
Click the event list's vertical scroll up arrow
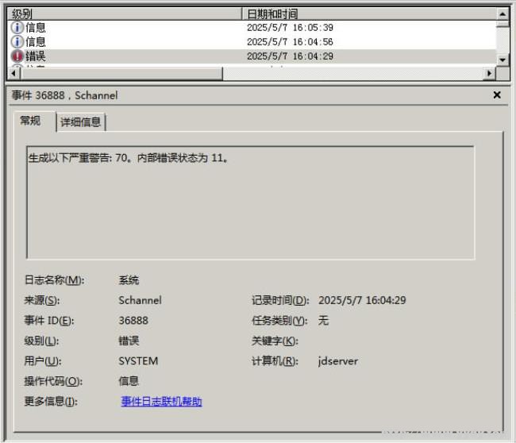[503, 13]
